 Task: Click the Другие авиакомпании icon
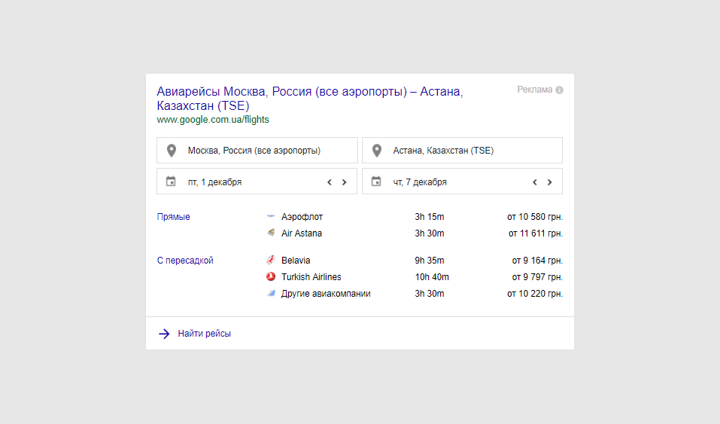271,293
